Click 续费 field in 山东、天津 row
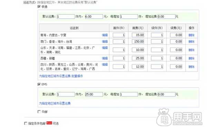 pos(176,50)
